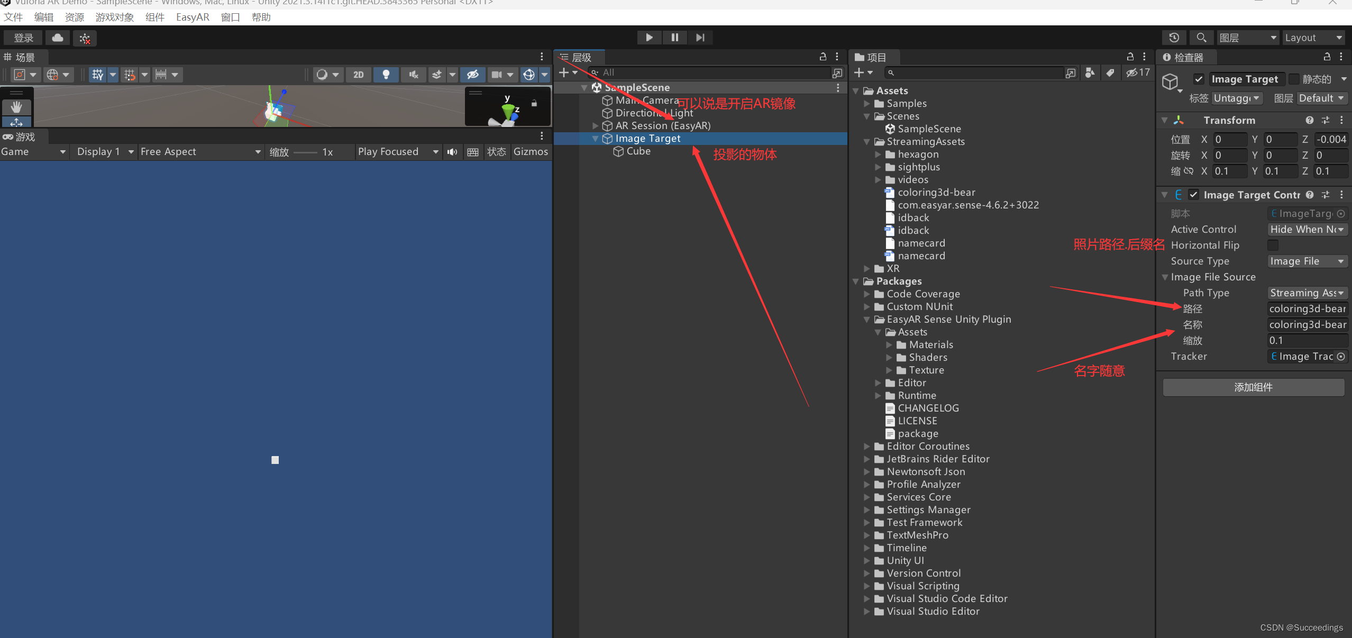Expand AR Session (EasyAR) hierarchy item
The image size is (1352, 638).
(595, 126)
